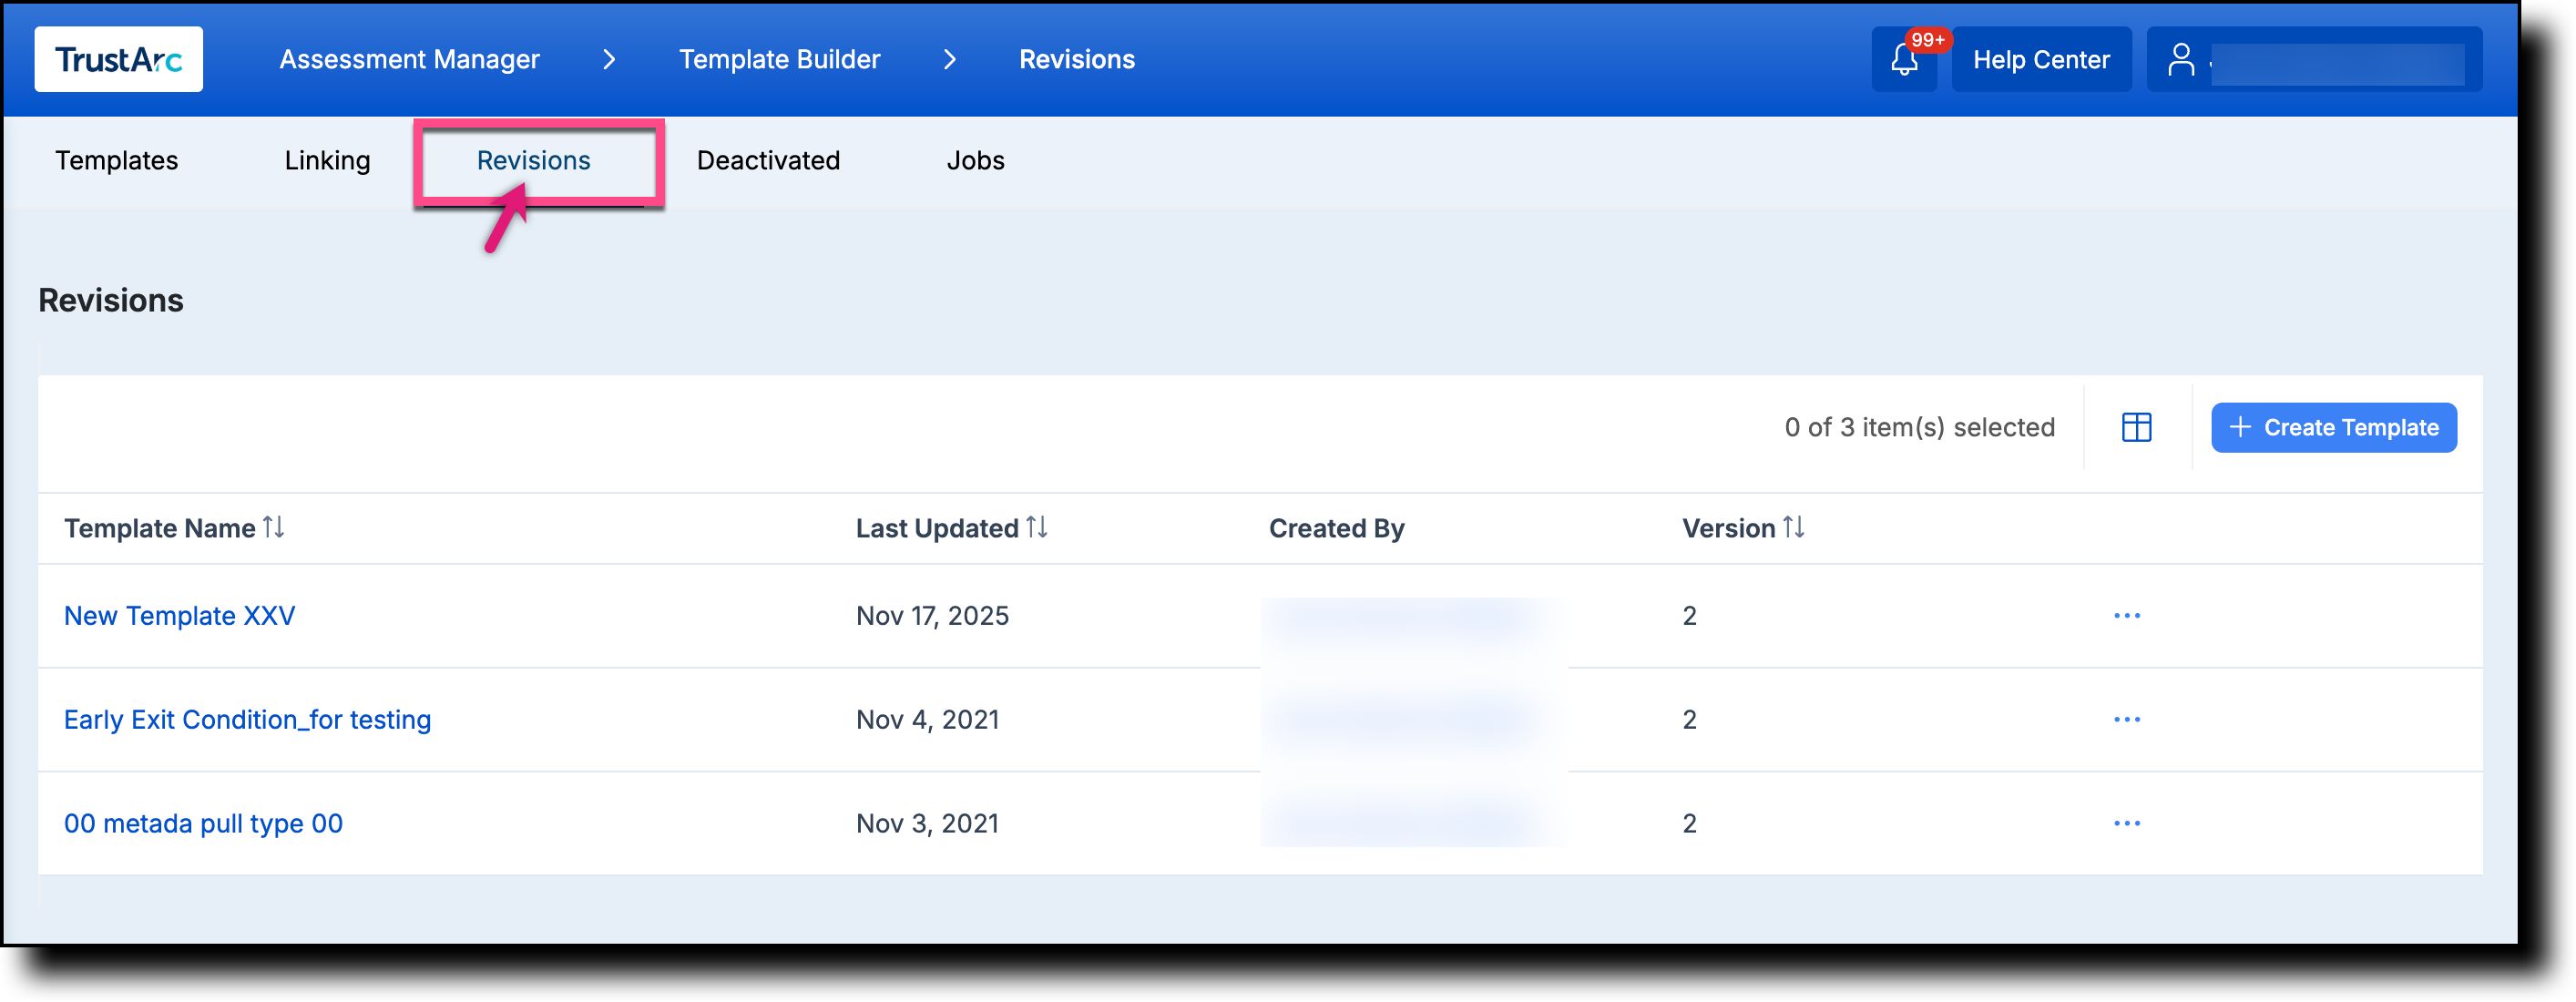The image size is (2576, 1002).
Task: Click the Nov 17, 2025 date cell
Action: [932, 616]
